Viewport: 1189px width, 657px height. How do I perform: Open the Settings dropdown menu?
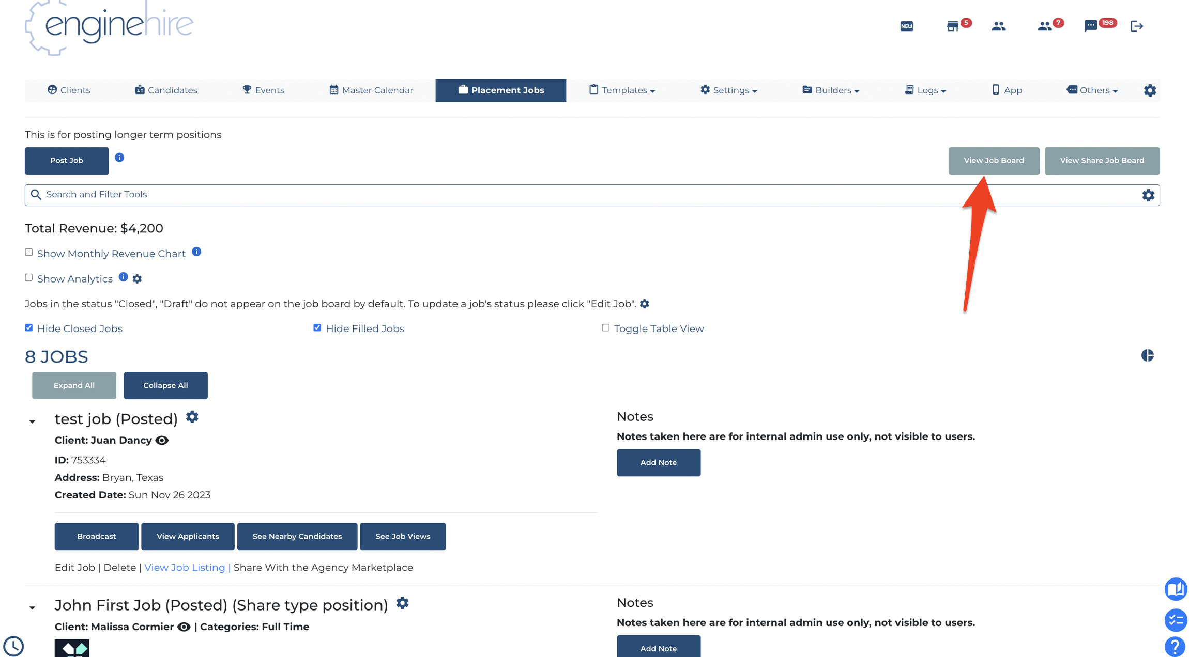pyautogui.click(x=729, y=90)
